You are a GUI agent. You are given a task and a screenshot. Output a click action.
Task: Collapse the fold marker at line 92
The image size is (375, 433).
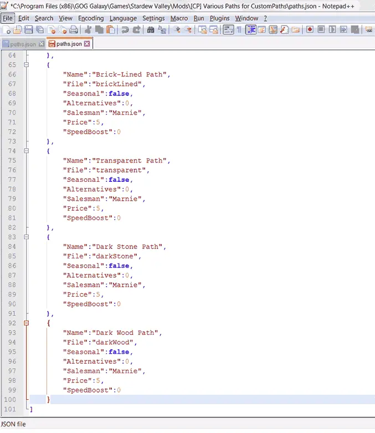(26, 323)
